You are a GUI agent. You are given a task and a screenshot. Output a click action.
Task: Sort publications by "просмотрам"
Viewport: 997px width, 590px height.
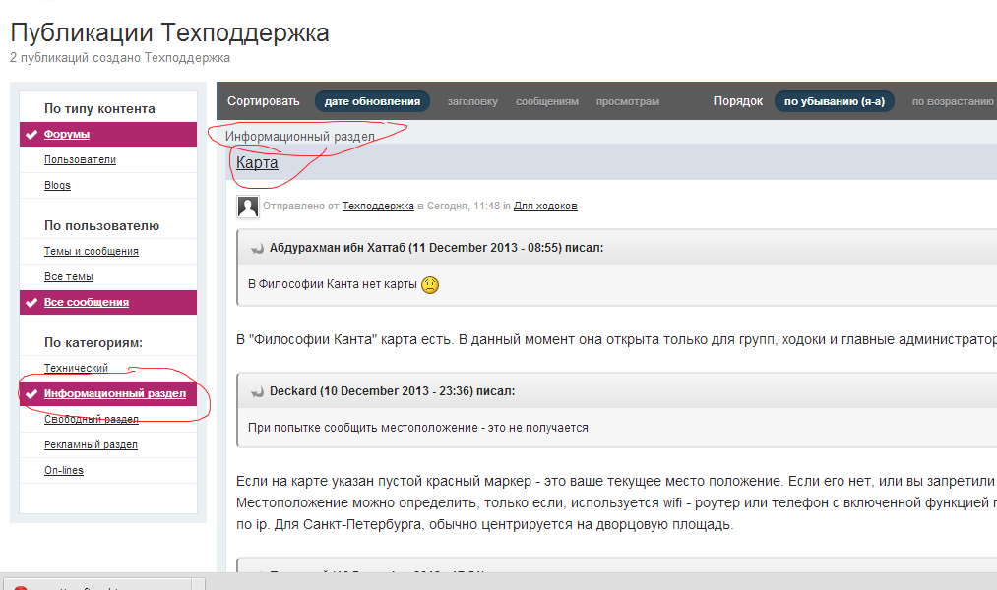coord(627,101)
